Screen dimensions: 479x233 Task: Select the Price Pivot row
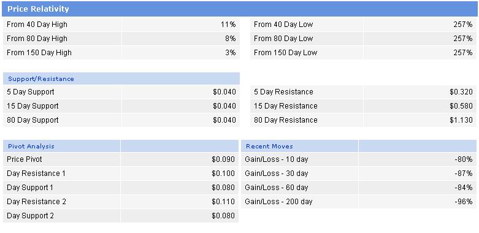click(121, 159)
